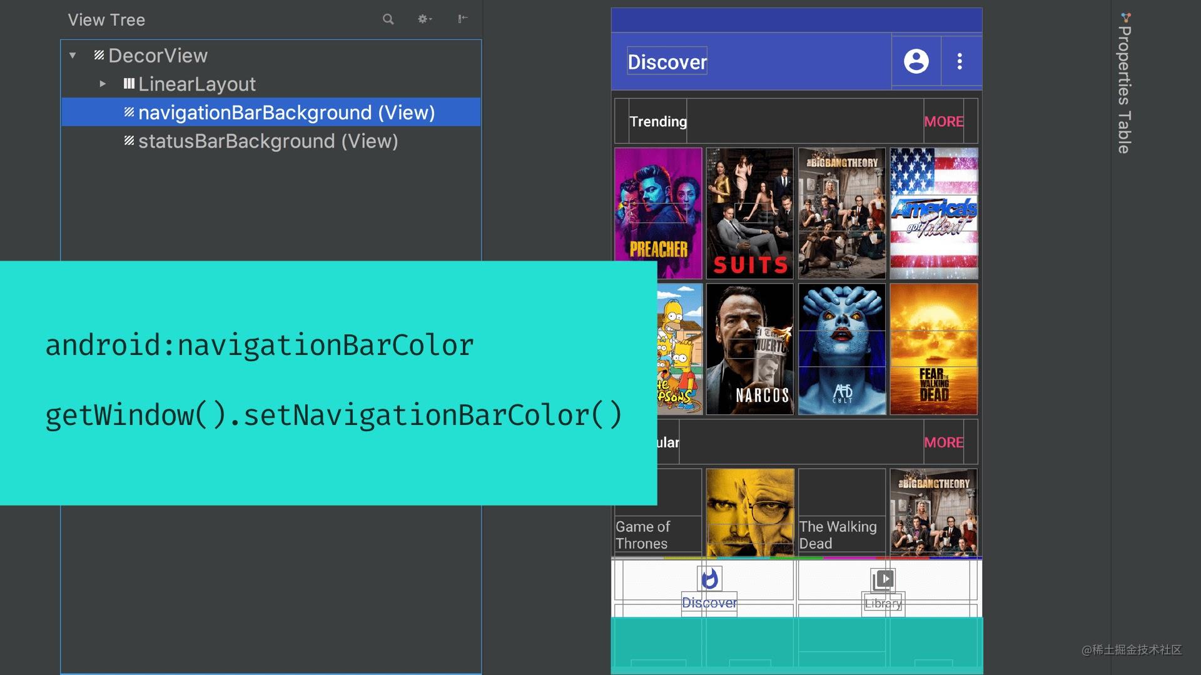1201x675 pixels.
Task: Click the account avatar icon in Discover toolbar
Action: tap(916, 61)
